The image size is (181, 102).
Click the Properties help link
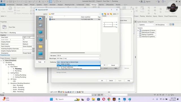[5, 55]
